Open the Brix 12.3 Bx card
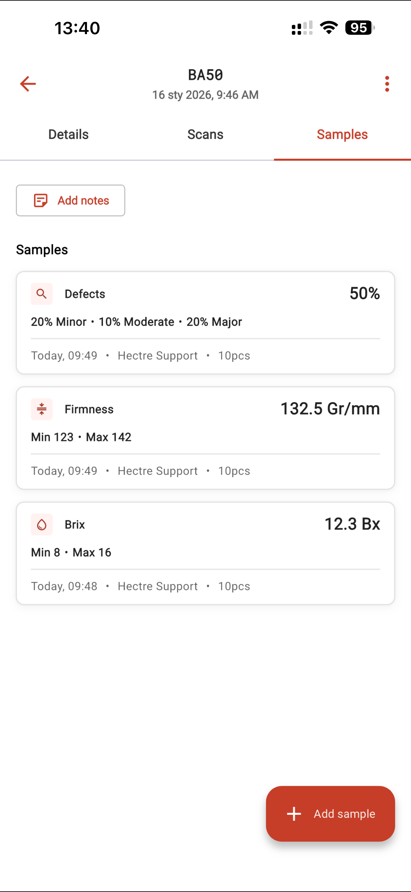 click(205, 553)
